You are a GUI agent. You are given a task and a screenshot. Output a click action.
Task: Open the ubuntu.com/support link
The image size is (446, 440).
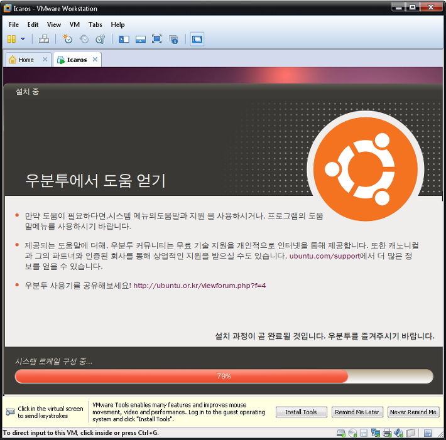coord(325,256)
